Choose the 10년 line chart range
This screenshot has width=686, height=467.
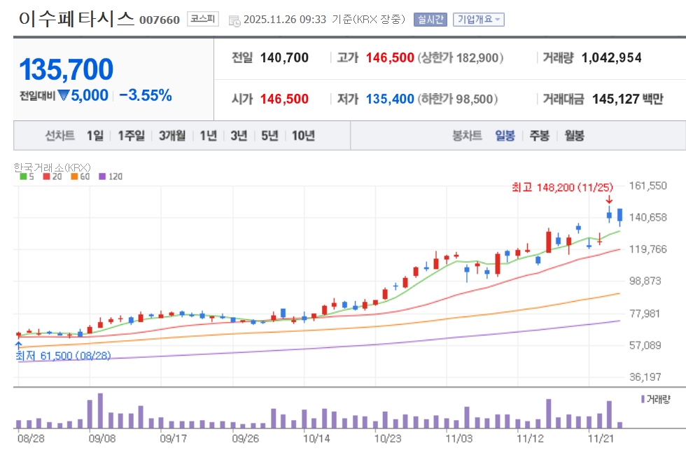tap(303, 136)
